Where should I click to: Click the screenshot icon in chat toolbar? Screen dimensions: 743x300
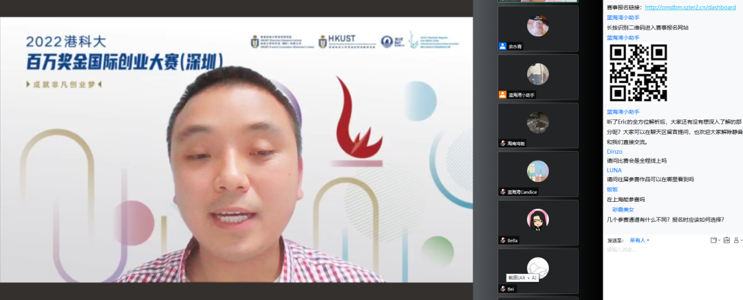click(726, 240)
